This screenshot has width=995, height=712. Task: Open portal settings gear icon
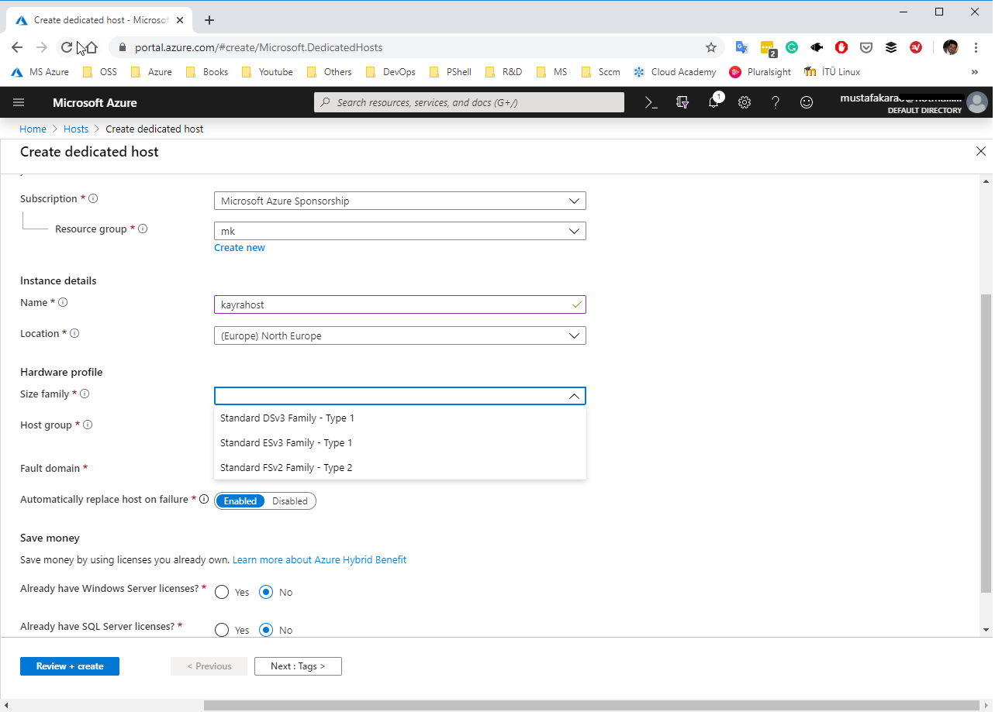click(745, 102)
